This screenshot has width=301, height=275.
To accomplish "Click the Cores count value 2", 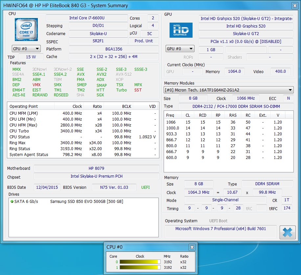I will coord(153,18).
